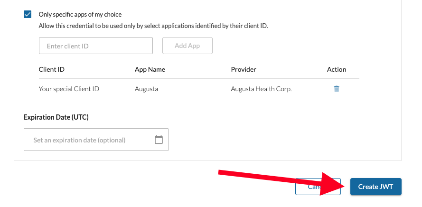Select the App Name column header
Screen dimensions: 422x207
point(150,69)
